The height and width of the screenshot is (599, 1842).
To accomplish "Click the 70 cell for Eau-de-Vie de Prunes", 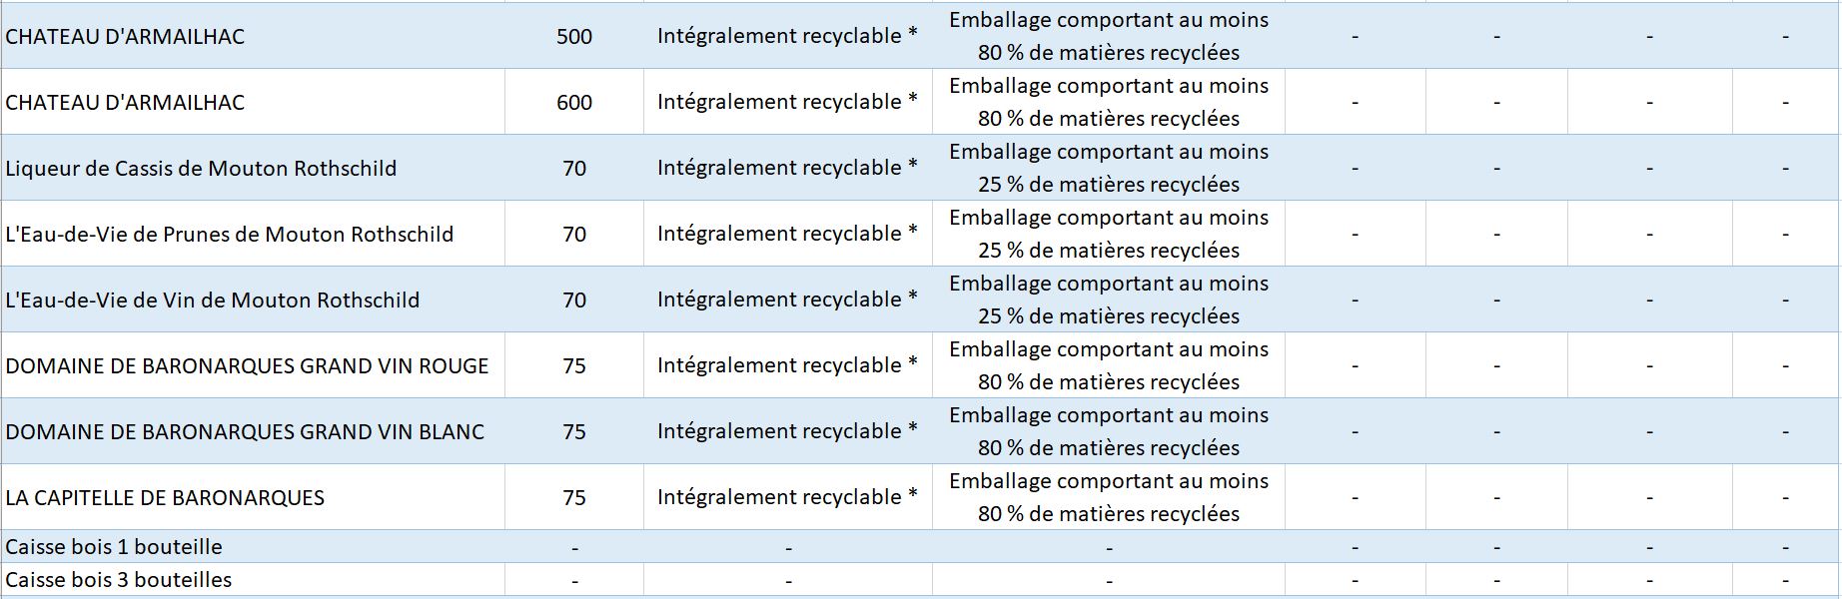I will [574, 234].
